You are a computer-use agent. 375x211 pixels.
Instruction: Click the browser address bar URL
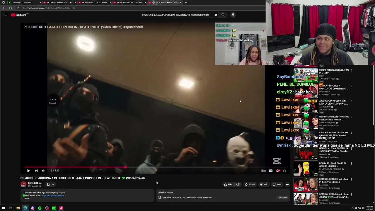(x=48, y=8)
